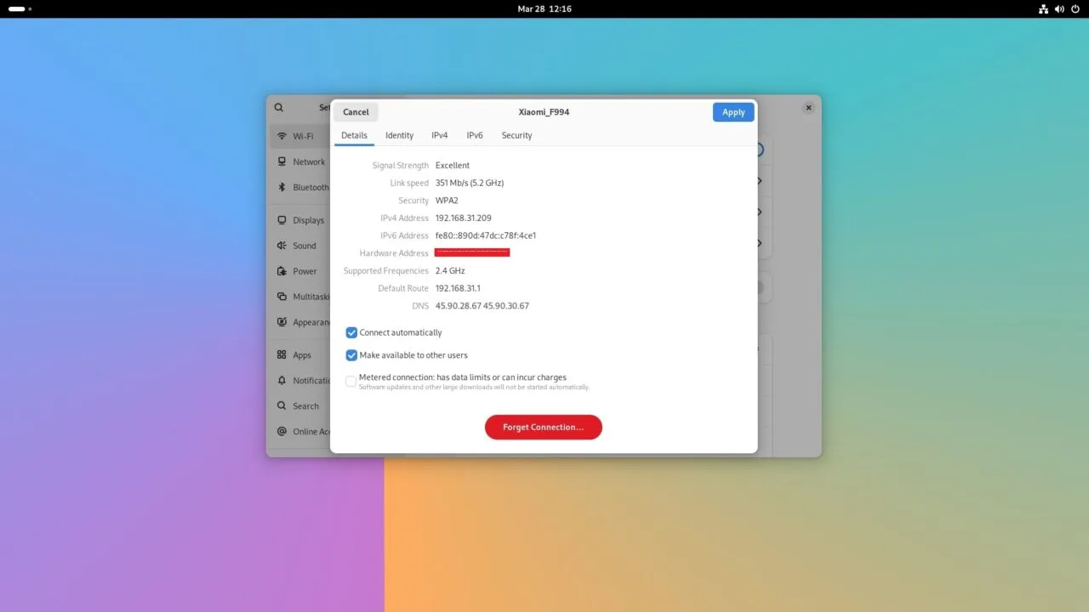Open the Apps grid icon

pyautogui.click(x=282, y=355)
